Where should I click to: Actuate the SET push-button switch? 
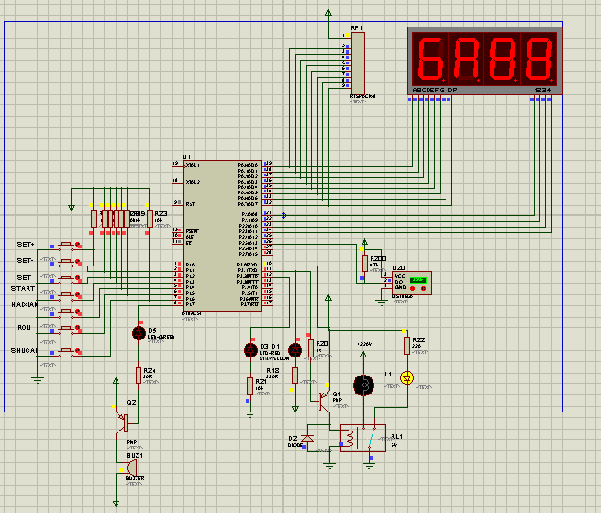[66, 279]
